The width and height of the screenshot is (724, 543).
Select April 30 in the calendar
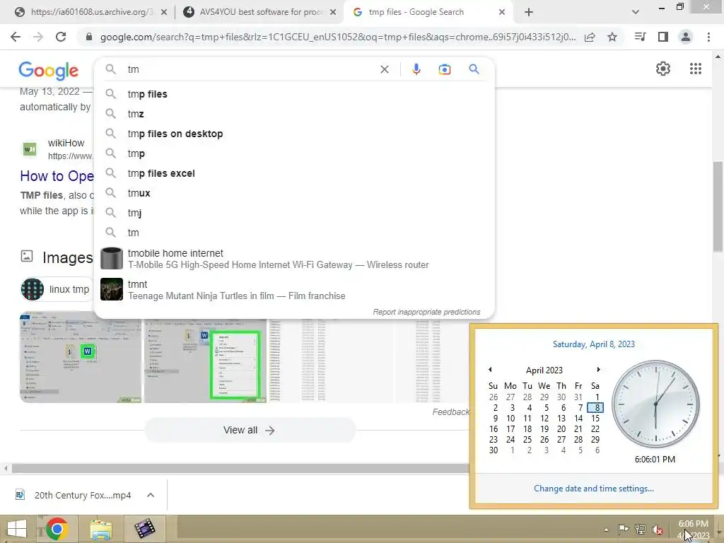(x=493, y=450)
